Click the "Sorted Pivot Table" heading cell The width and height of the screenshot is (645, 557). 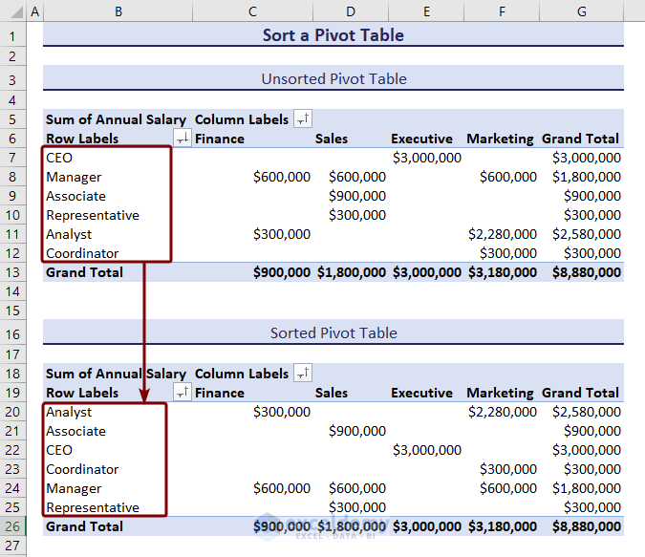pyautogui.click(x=333, y=333)
